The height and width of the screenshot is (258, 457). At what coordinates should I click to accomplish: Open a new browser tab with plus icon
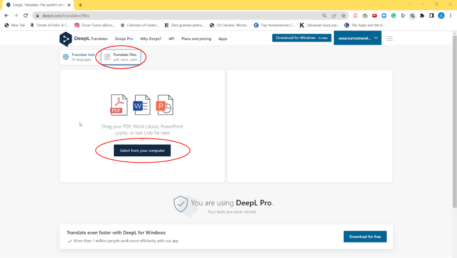80,5
